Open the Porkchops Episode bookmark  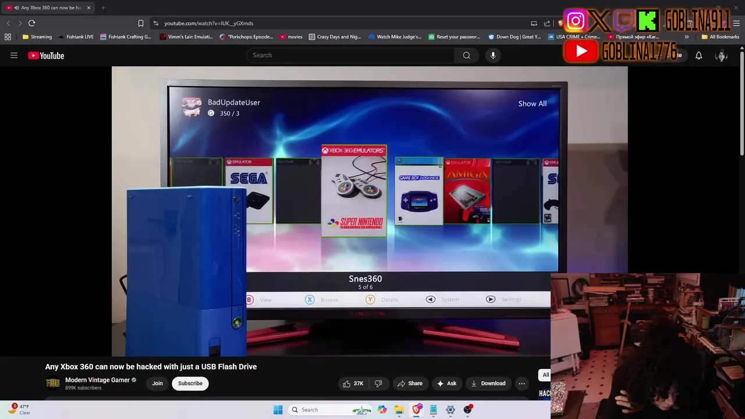[x=246, y=37]
